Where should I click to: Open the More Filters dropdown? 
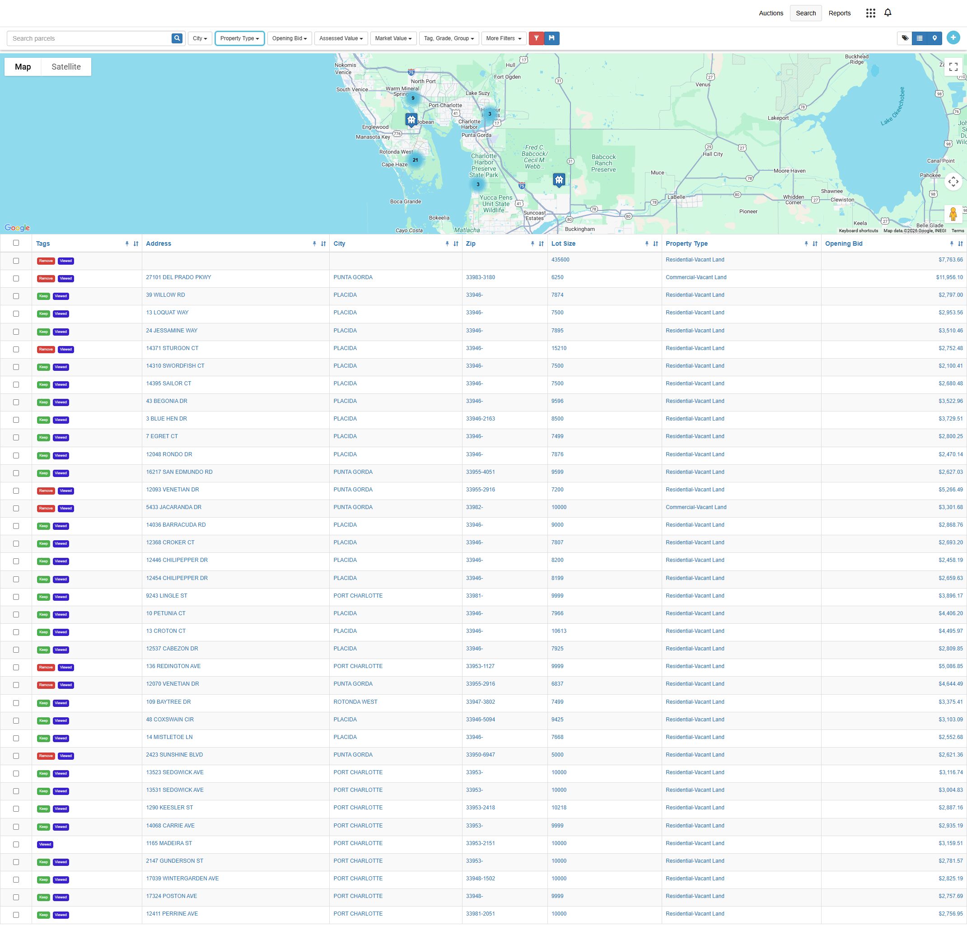504,38
